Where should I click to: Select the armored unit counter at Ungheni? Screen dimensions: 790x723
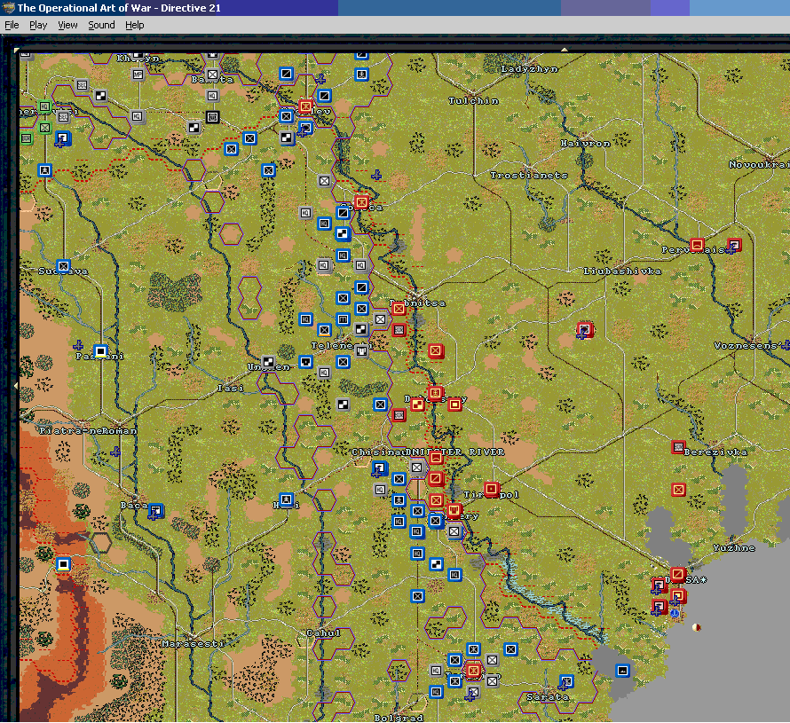(269, 362)
